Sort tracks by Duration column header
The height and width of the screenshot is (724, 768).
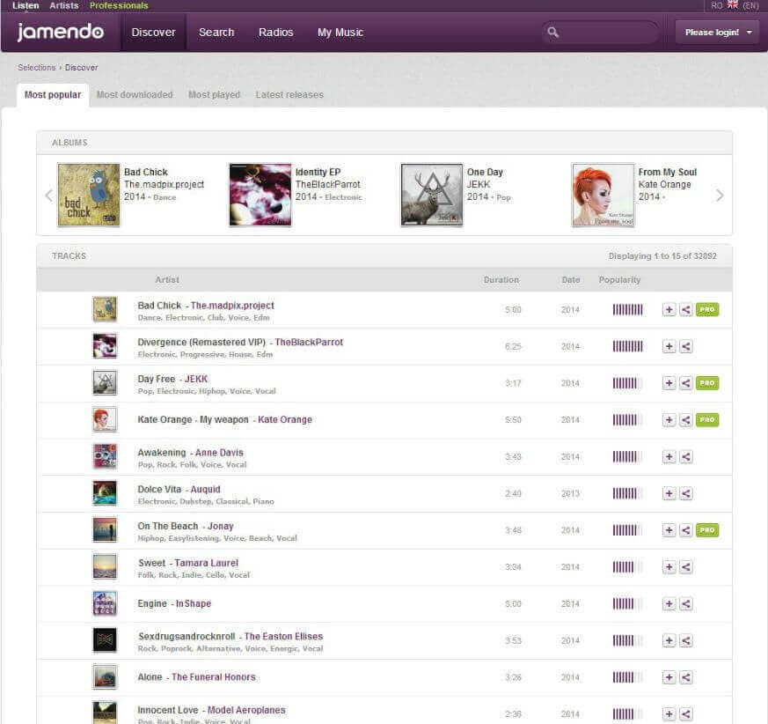(x=501, y=279)
